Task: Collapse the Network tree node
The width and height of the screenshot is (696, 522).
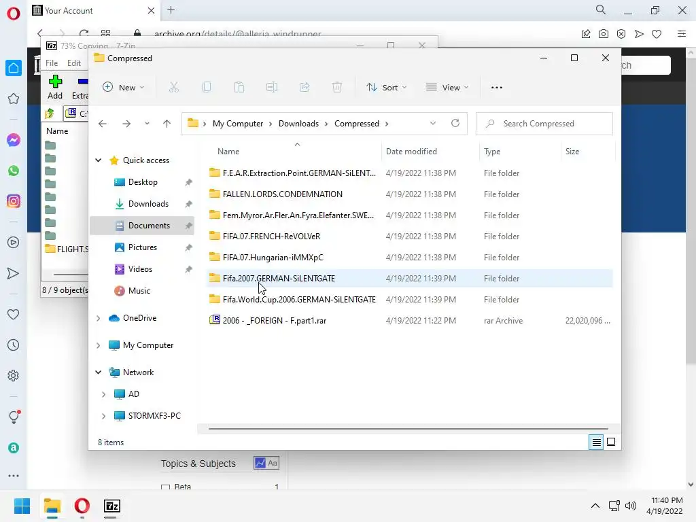Action: (x=99, y=372)
